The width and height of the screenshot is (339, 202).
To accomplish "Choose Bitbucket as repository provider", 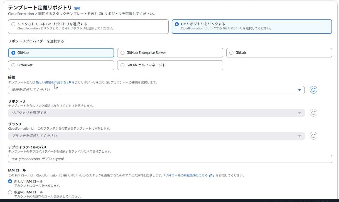I will coord(61,65).
